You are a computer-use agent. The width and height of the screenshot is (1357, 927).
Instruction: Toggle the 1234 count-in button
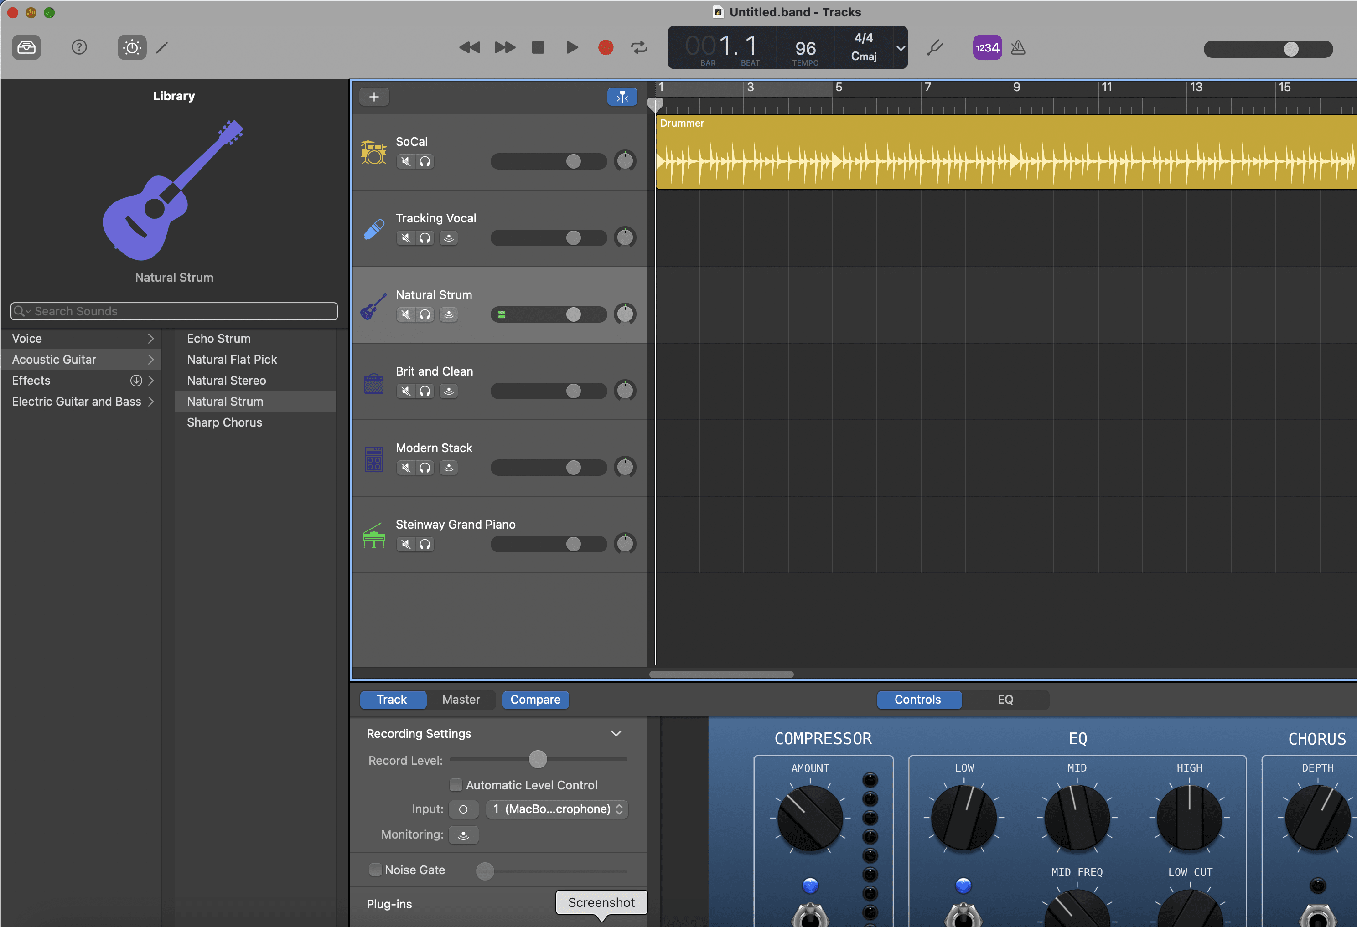(987, 47)
